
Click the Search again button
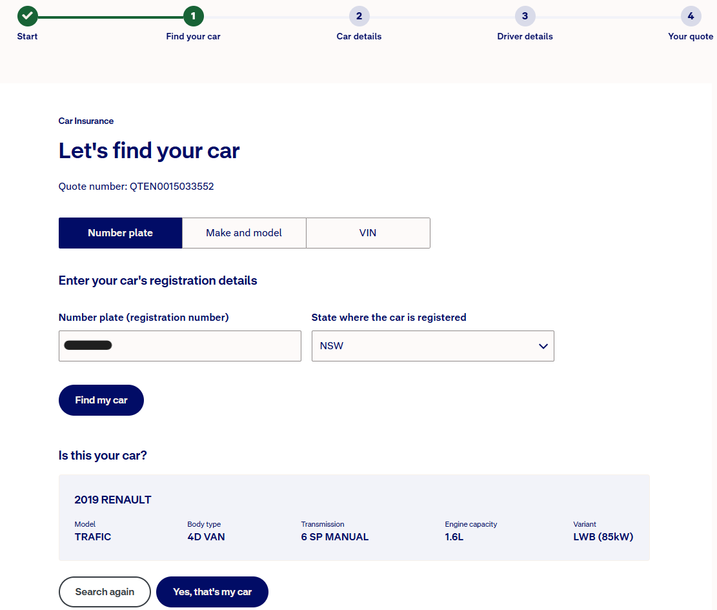[105, 592]
